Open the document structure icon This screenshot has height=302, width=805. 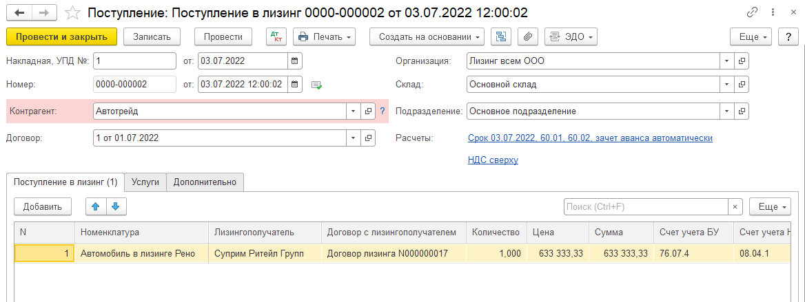click(x=501, y=36)
